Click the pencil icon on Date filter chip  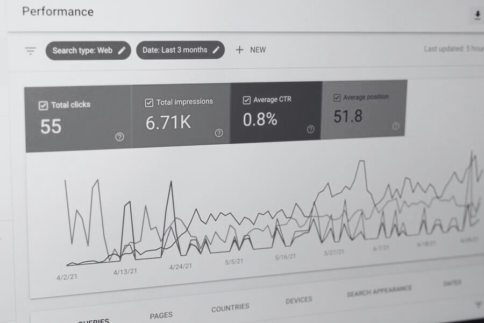tap(216, 50)
